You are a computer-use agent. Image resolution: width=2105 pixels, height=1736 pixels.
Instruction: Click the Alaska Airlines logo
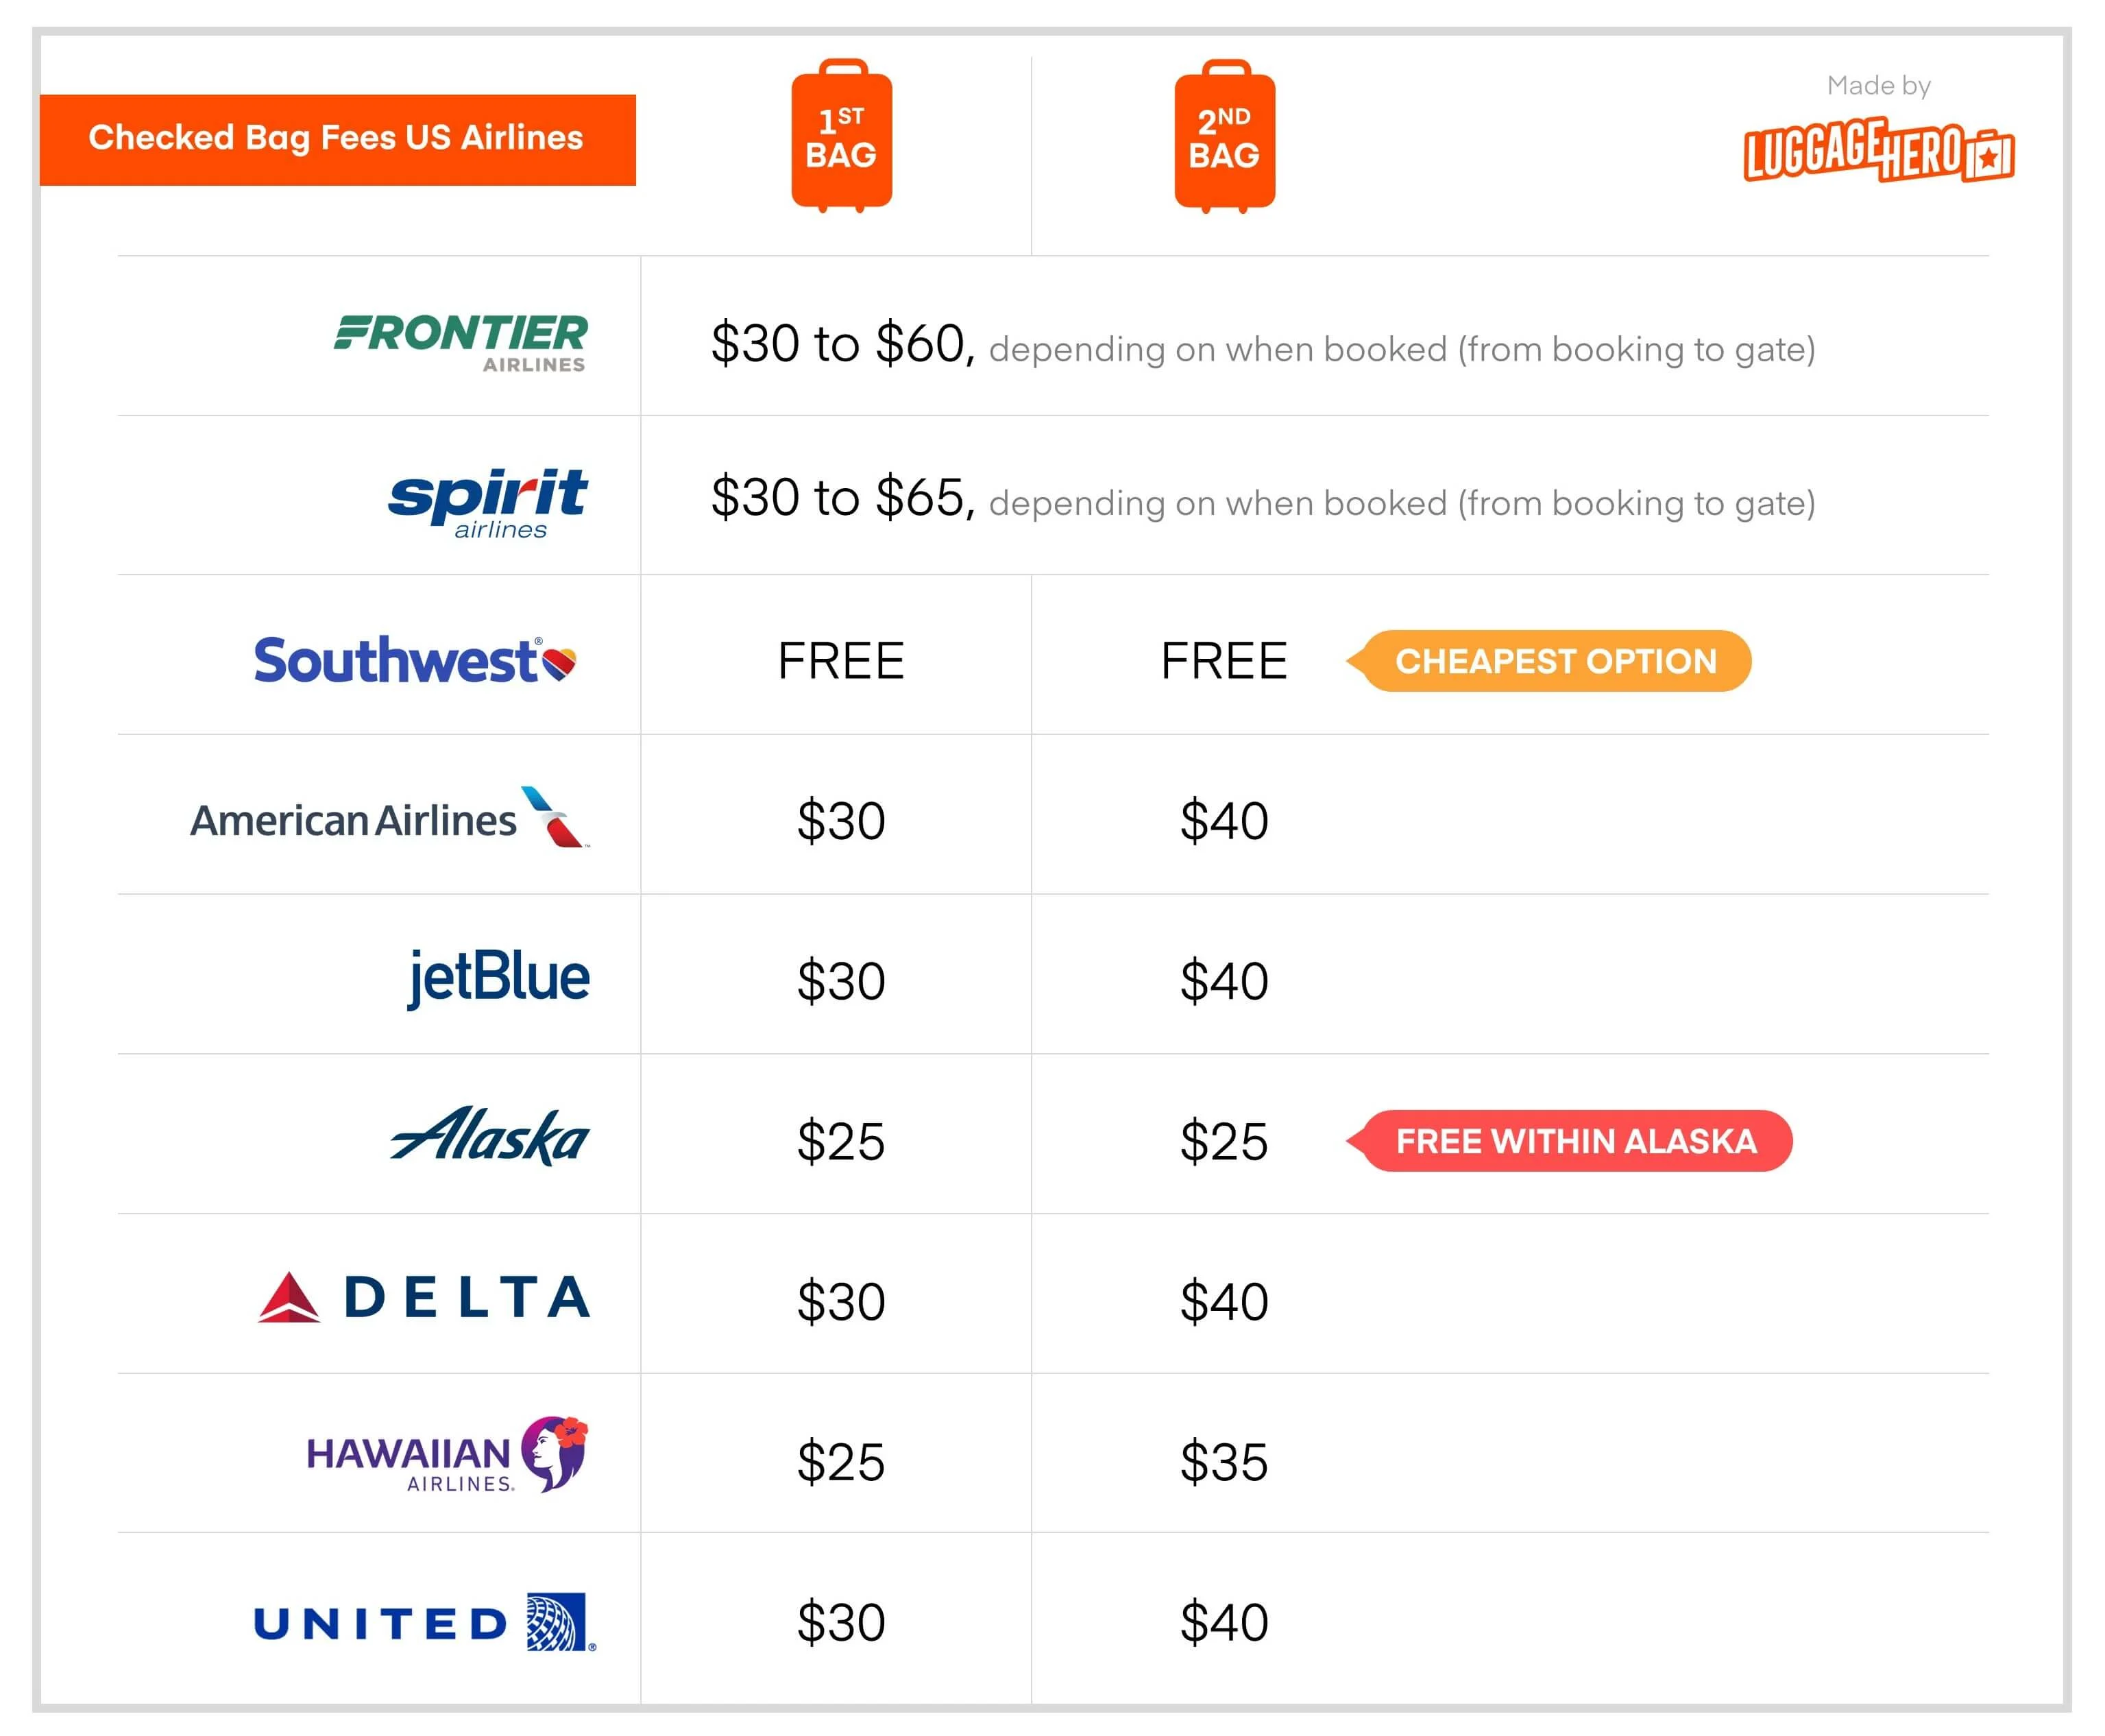(x=490, y=1137)
